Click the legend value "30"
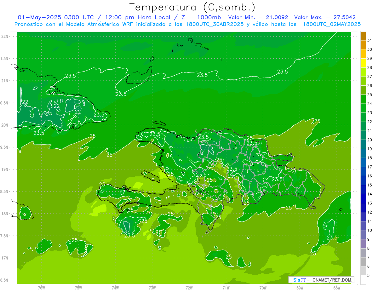This screenshot has height=292, width=378. (369, 49)
